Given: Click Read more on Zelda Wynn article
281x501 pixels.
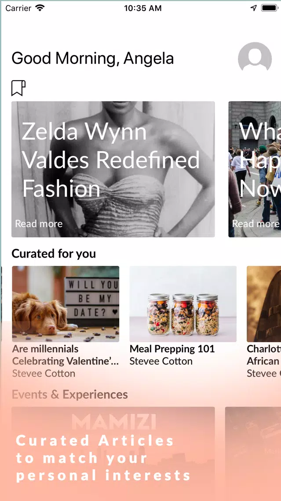Looking at the screenshot, I should 39,224.
